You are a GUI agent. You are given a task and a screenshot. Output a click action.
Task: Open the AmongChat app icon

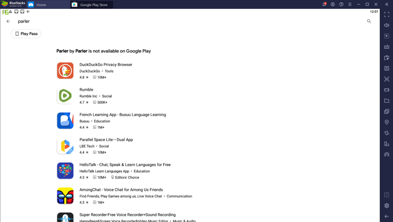tap(65, 196)
